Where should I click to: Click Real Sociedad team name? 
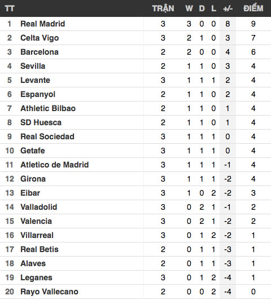click(x=47, y=136)
